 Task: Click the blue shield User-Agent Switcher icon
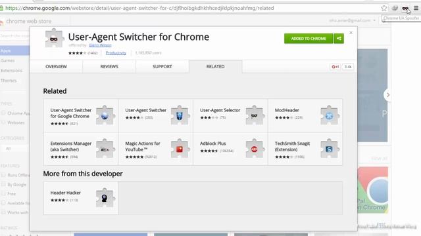(180, 115)
